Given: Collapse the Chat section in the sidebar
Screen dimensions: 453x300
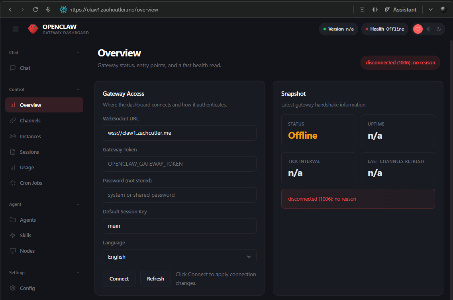Looking at the screenshot, I should [x=78, y=52].
